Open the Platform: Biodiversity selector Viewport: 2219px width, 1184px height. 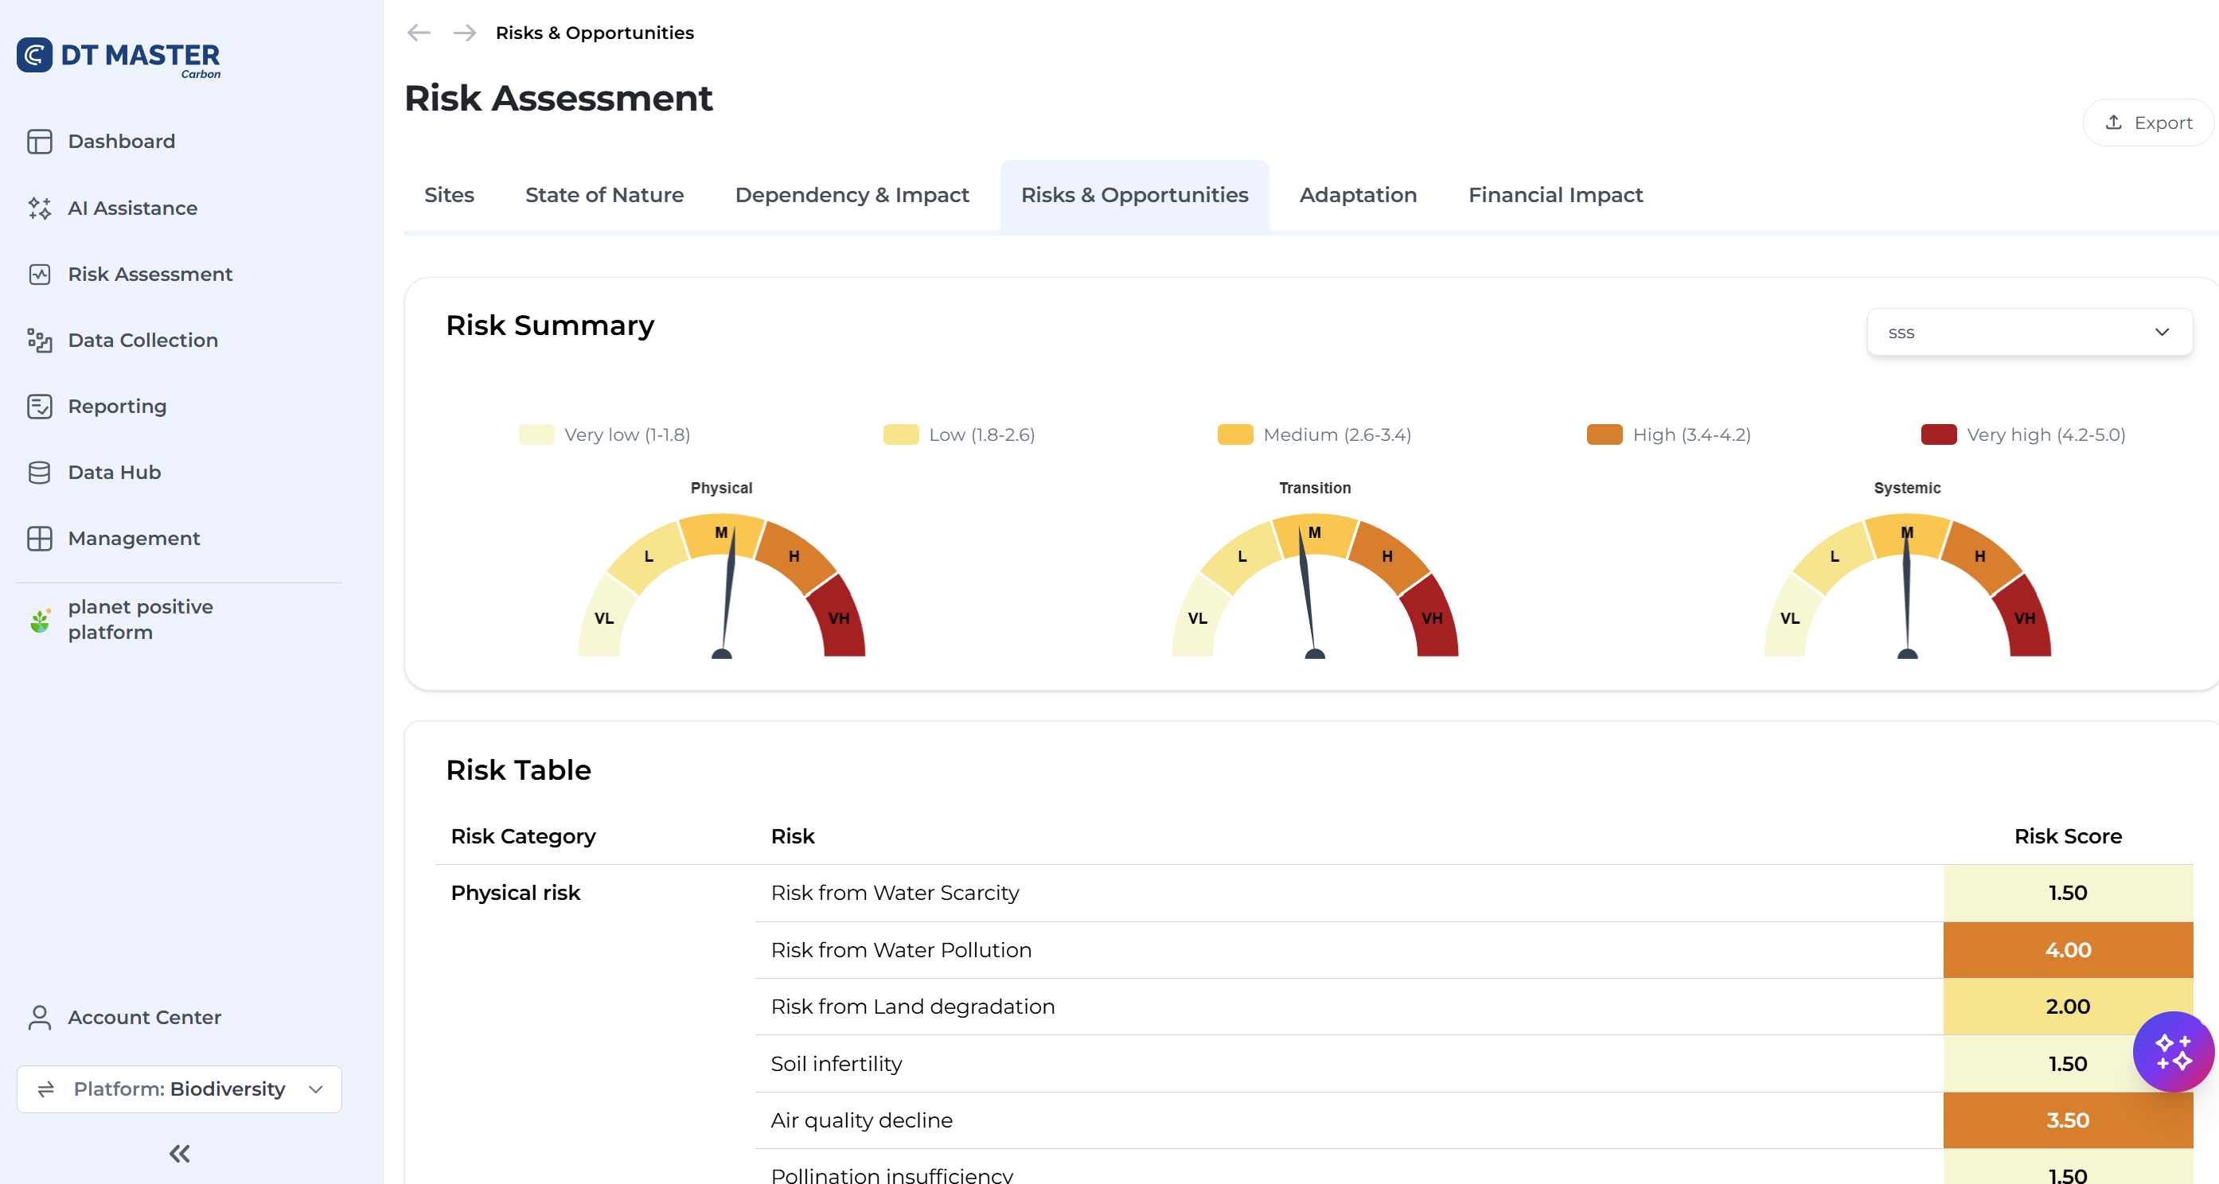coord(179,1089)
